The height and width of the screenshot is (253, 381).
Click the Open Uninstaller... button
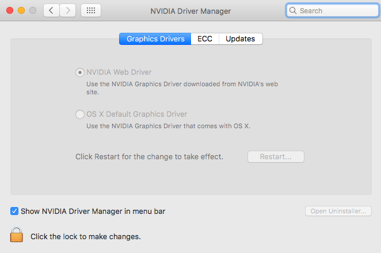click(x=338, y=211)
